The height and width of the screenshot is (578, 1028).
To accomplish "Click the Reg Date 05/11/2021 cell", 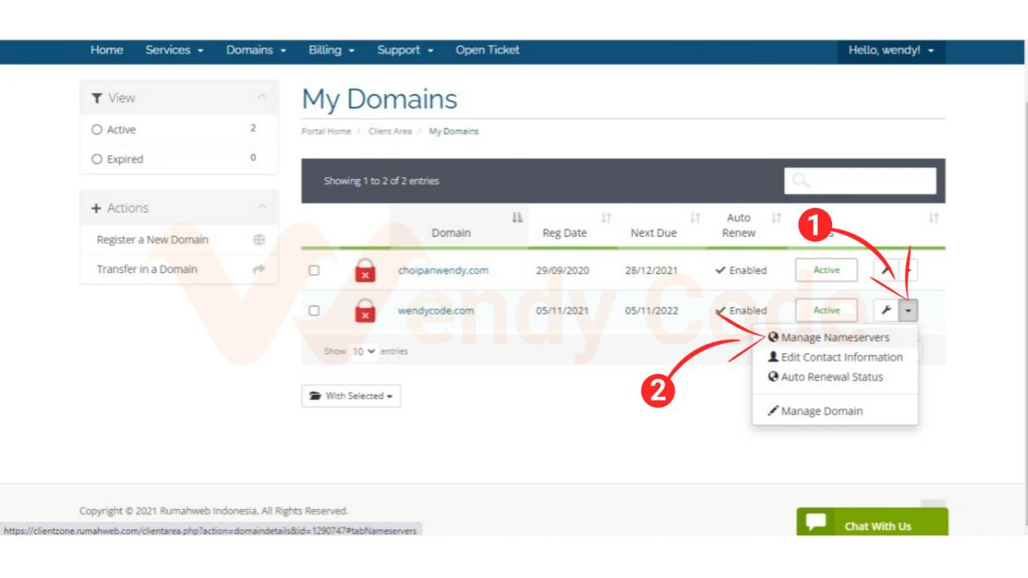I will 563,311.
